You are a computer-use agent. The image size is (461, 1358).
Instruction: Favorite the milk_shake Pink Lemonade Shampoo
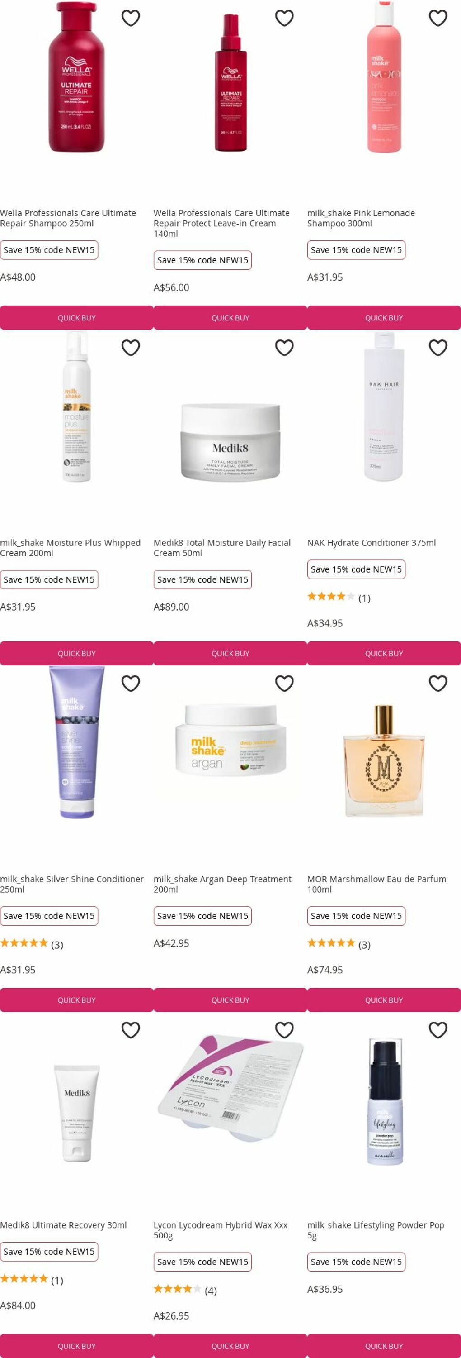(438, 18)
